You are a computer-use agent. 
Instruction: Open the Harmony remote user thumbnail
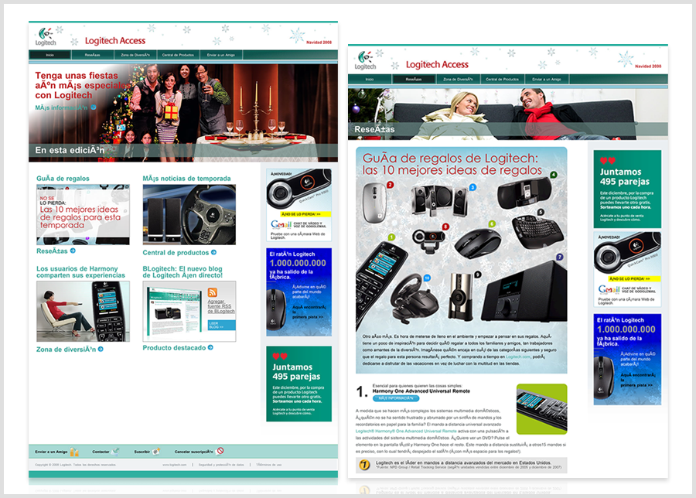(x=83, y=311)
